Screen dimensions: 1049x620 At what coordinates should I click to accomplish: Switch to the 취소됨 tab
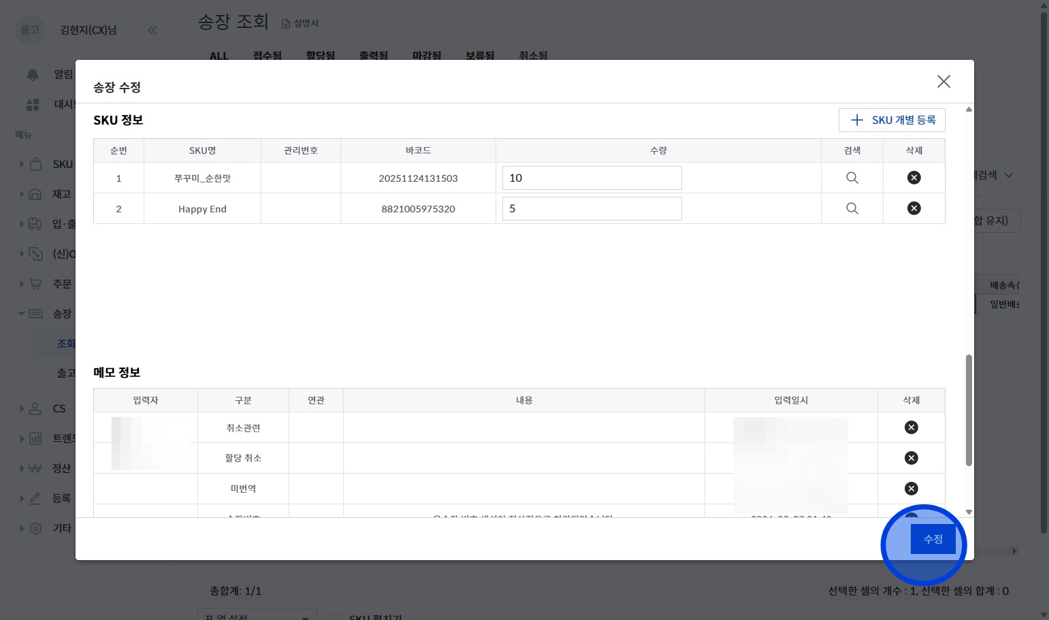pos(533,56)
